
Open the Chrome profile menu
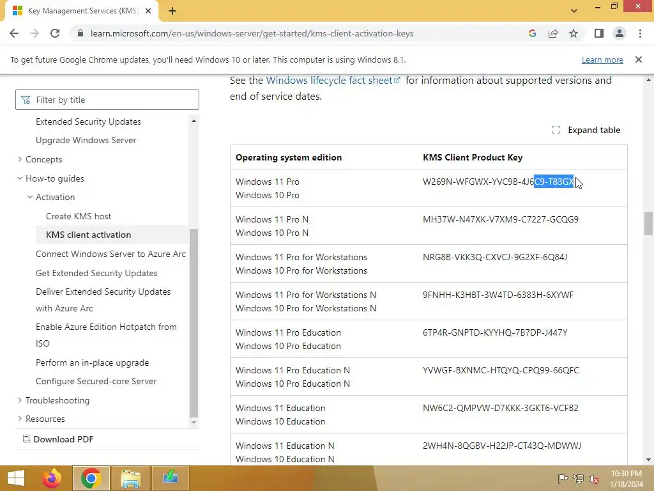(x=620, y=33)
